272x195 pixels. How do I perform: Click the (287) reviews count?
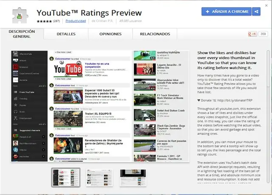coord(57,21)
